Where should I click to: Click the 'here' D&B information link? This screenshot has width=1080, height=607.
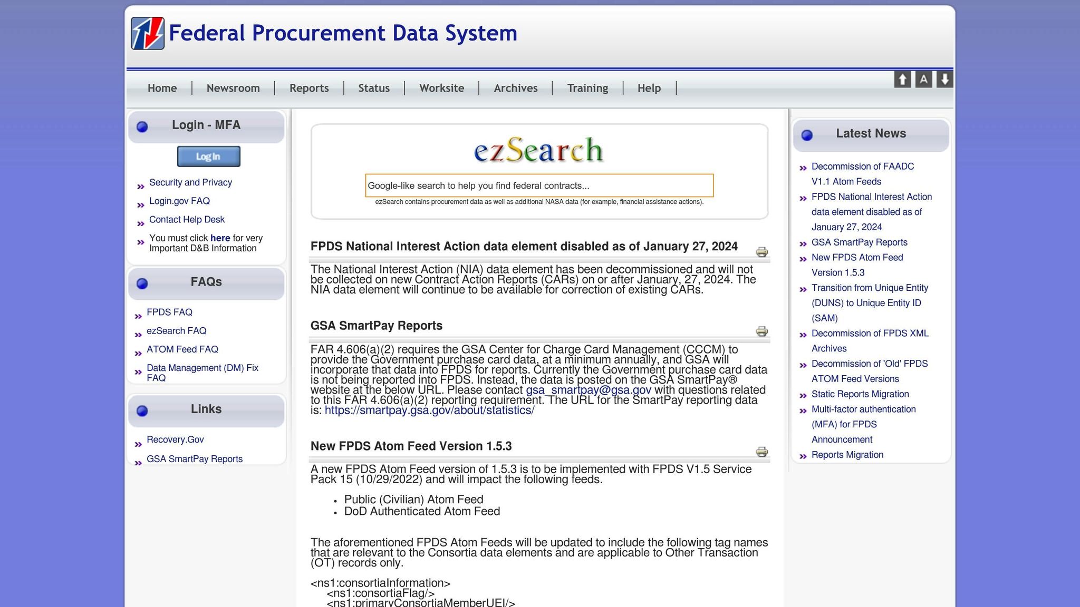pos(220,238)
